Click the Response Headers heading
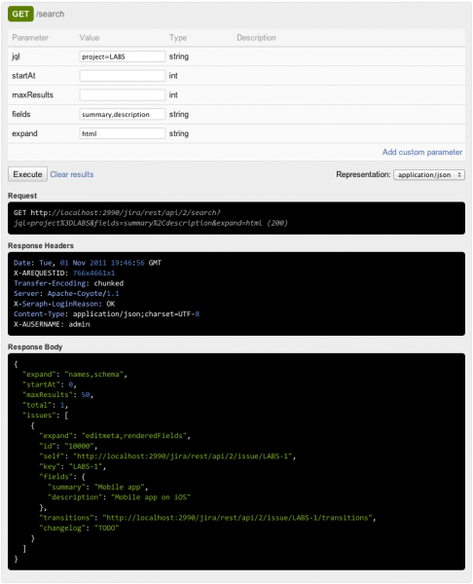Screen dimensions: 473x584 (41, 245)
